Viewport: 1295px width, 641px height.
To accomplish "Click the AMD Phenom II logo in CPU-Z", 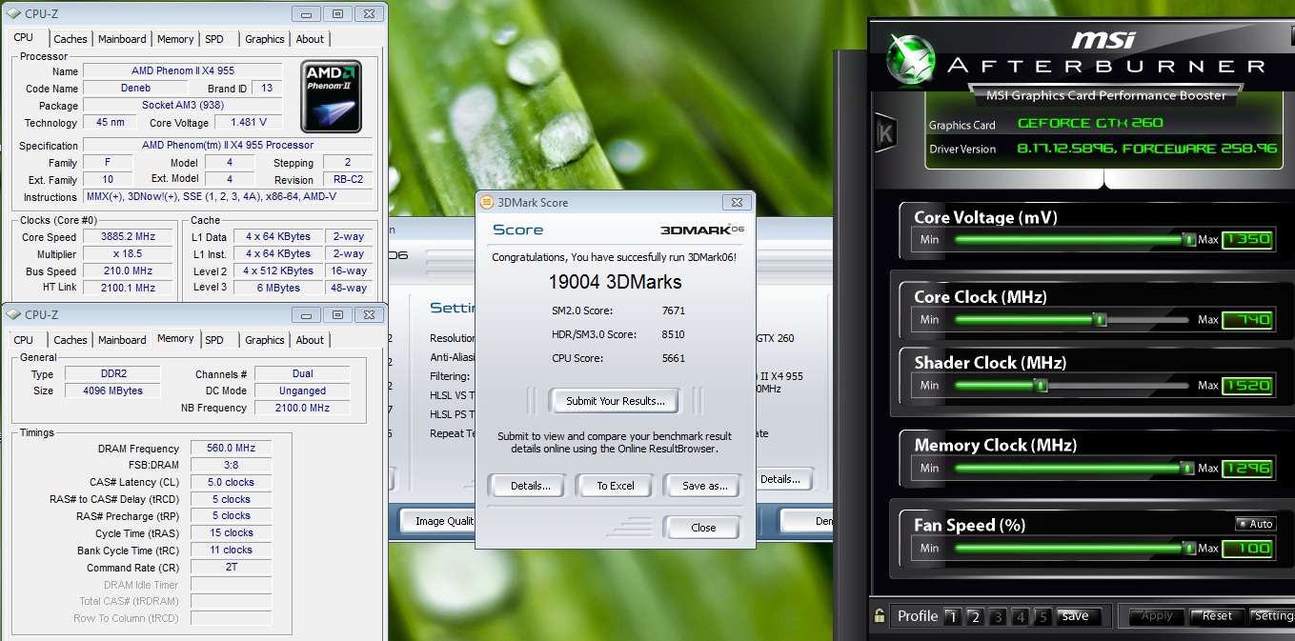I will point(331,97).
